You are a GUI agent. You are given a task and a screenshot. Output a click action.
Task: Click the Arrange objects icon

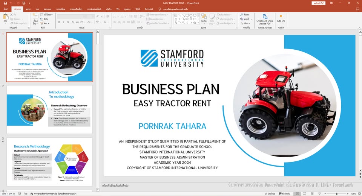(204, 16)
